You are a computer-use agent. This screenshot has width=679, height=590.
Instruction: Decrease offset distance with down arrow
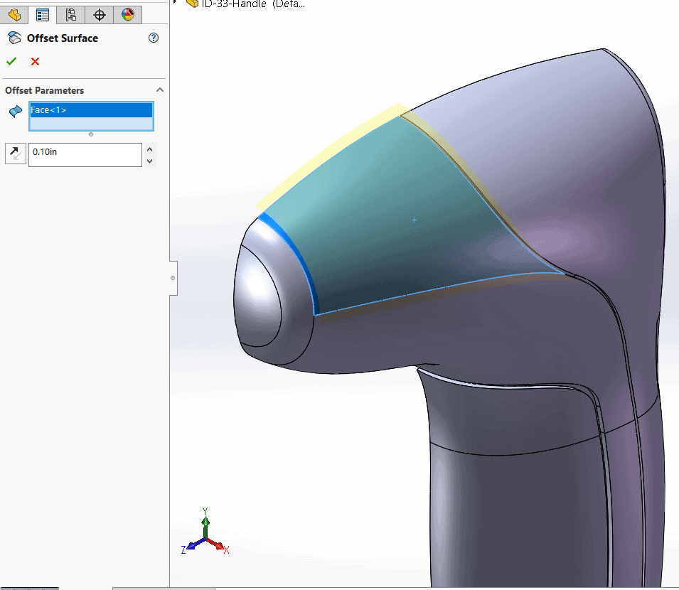click(x=150, y=161)
